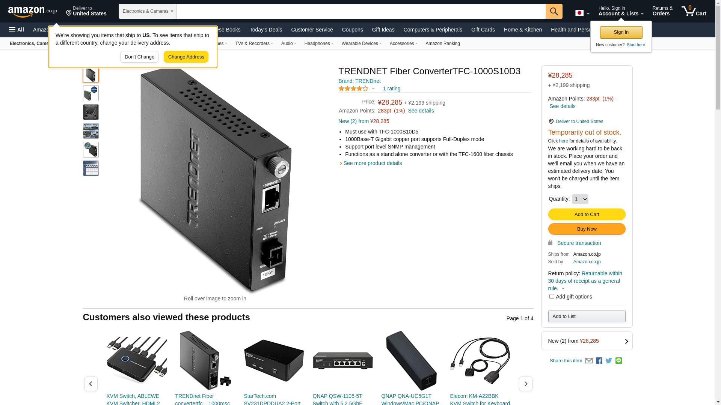
Task: Share this item on Twitter
Action: click(x=609, y=361)
